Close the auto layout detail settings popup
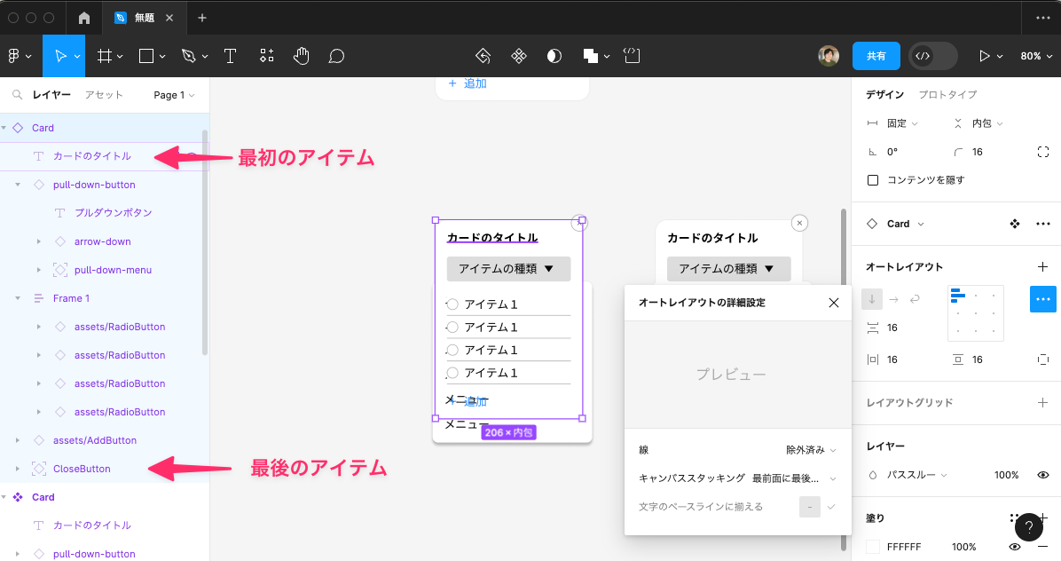 click(x=833, y=303)
